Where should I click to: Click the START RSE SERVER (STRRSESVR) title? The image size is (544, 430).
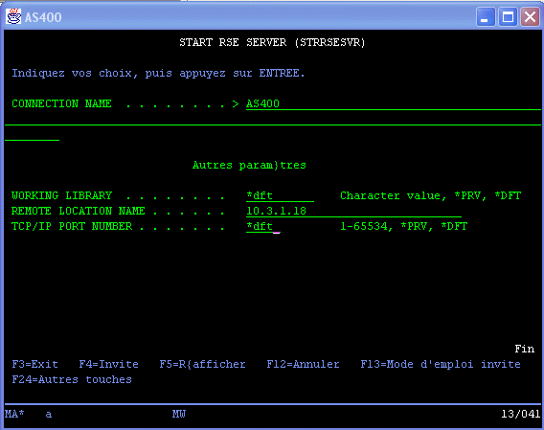(272, 42)
